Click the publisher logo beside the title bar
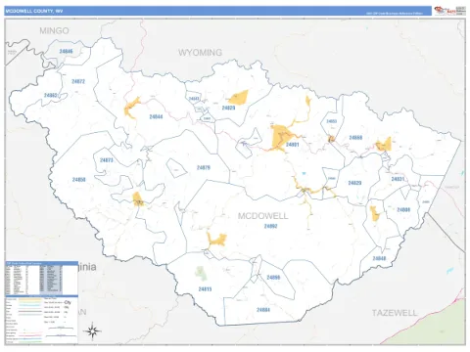This screenshot has width=470, height=352. pos(449,11)
